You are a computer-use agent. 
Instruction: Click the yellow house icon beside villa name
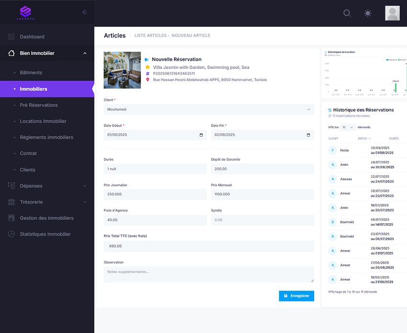(x=147, y=67)
